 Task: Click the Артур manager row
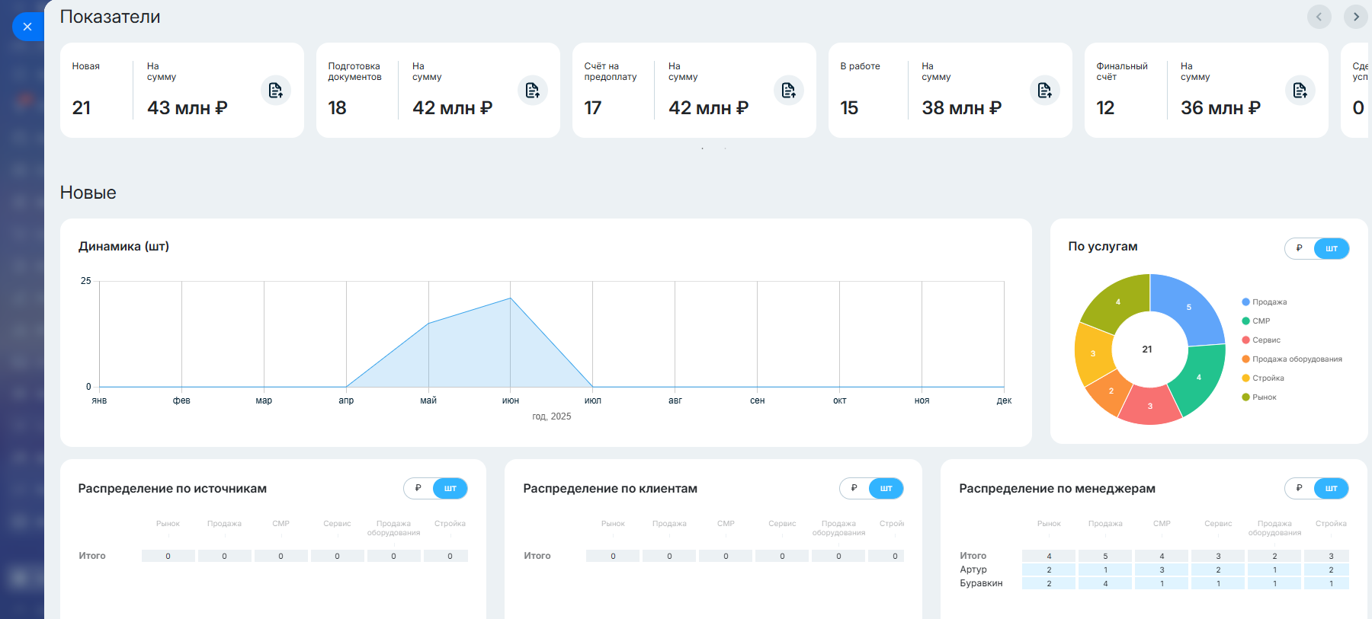point(973,570)
